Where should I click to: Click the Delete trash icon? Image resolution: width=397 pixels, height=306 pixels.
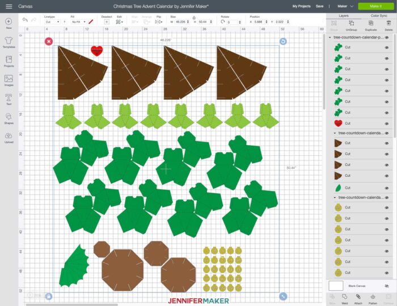click(x=388, y=23)
